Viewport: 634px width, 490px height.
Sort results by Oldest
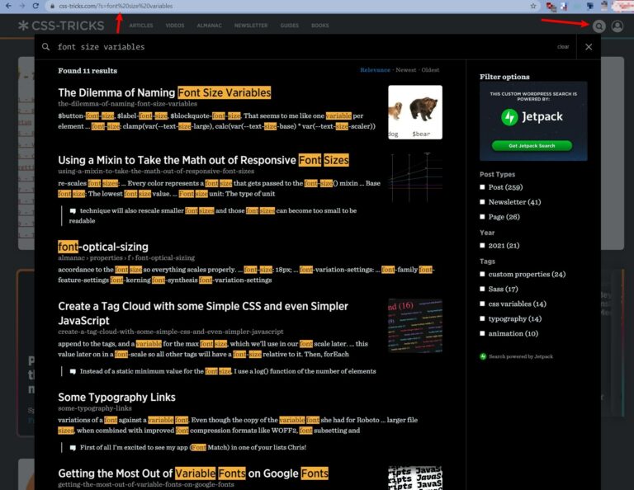click(x=430, y=70)
